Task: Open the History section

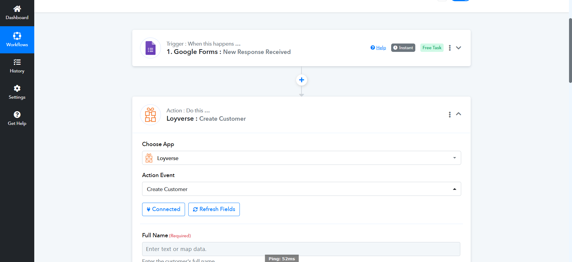Action: pos(17,66)
